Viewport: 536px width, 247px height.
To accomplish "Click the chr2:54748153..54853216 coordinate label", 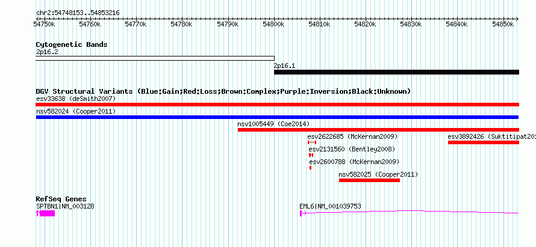I will (78, 13).
